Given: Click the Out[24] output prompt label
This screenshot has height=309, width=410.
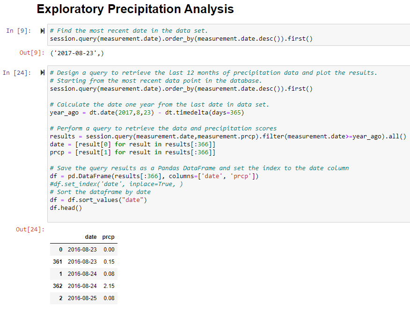Looking at the screenshot, I should [29, 230].
